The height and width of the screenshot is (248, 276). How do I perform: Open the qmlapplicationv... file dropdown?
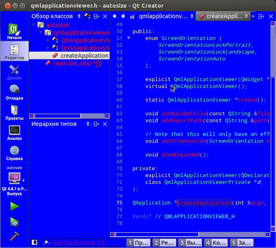click(166, 16)
